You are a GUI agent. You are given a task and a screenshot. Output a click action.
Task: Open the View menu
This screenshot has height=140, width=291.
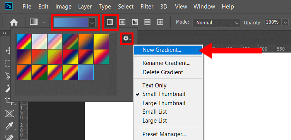pyautogui.click(x=181, y=7)
